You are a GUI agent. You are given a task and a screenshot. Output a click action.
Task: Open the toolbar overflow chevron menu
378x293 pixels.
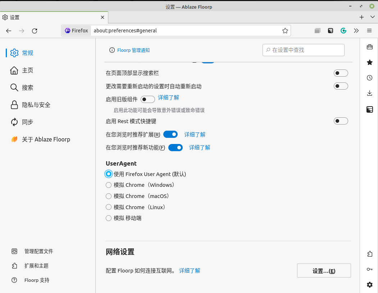(356, 31)
